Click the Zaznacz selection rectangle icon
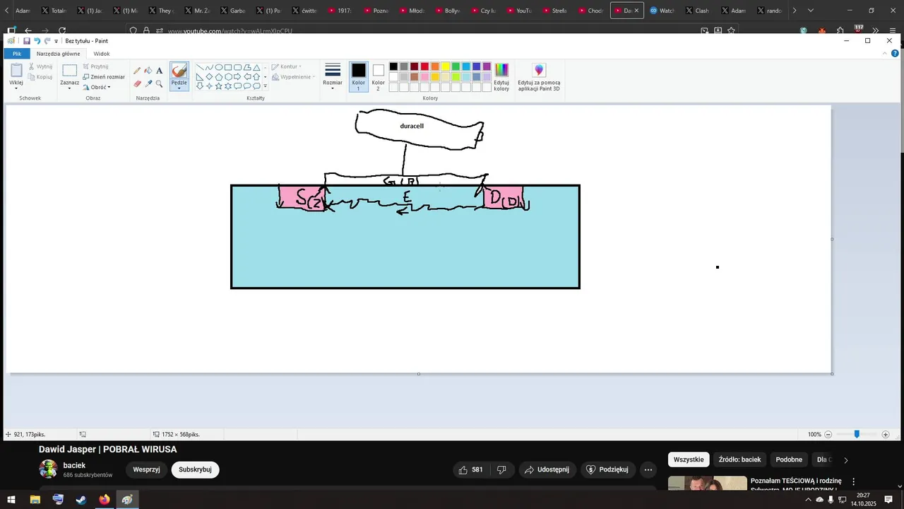The width and height of the screenshot is (904, 509). pyautogui.click(x=69, y=70)
